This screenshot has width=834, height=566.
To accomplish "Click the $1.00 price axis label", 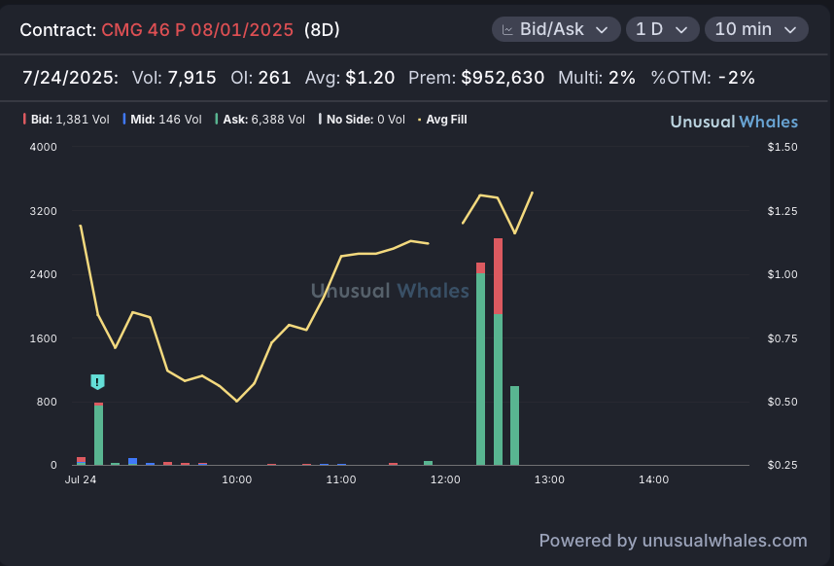I will [x=782, y=274].
